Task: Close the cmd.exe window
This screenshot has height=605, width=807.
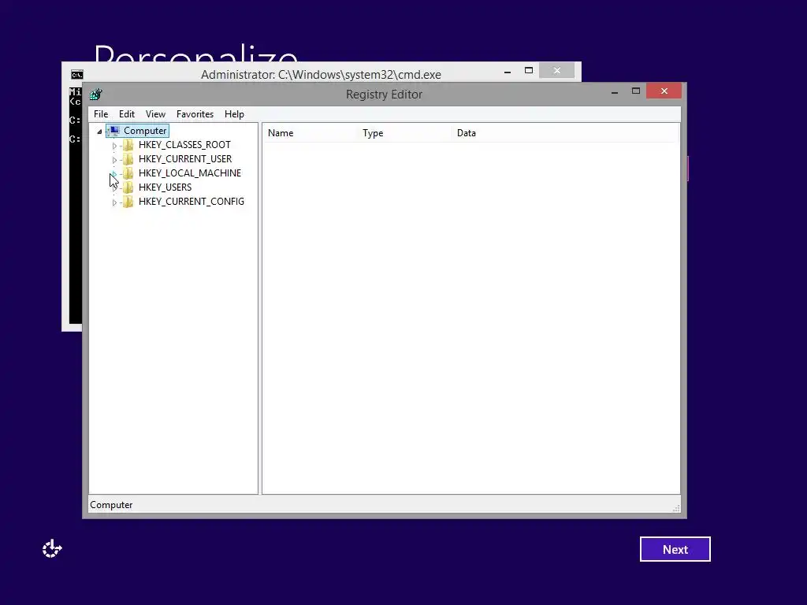Action: click(557, 70)
